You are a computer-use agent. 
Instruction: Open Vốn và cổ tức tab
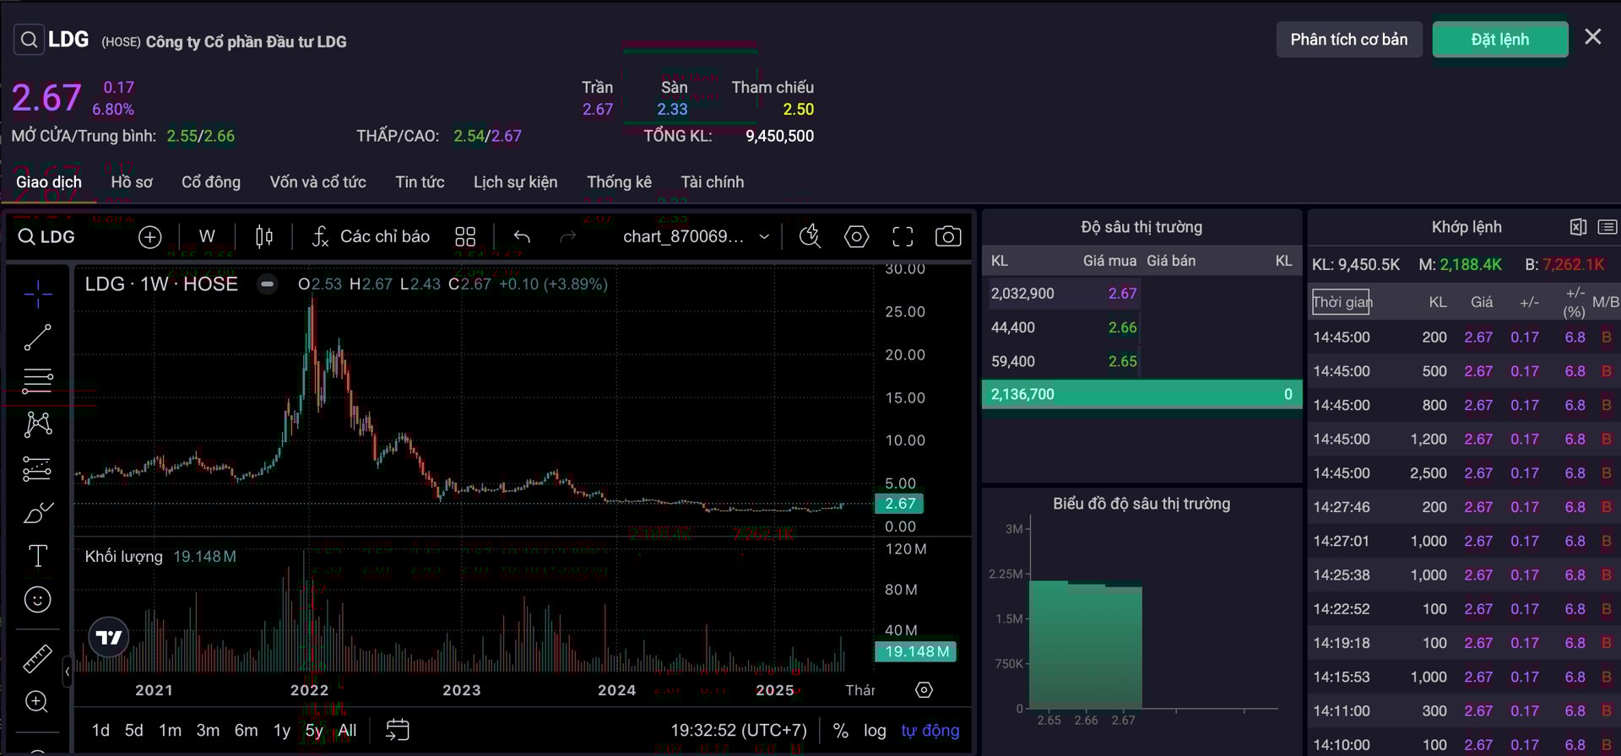coord(317,182)
